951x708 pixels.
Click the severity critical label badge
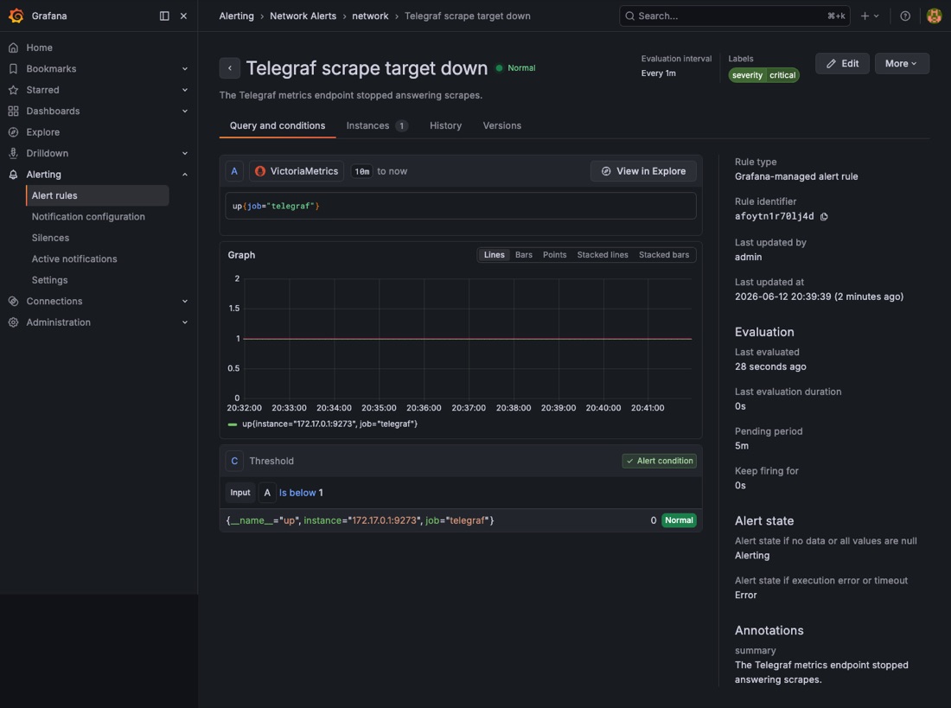[763, 75]
